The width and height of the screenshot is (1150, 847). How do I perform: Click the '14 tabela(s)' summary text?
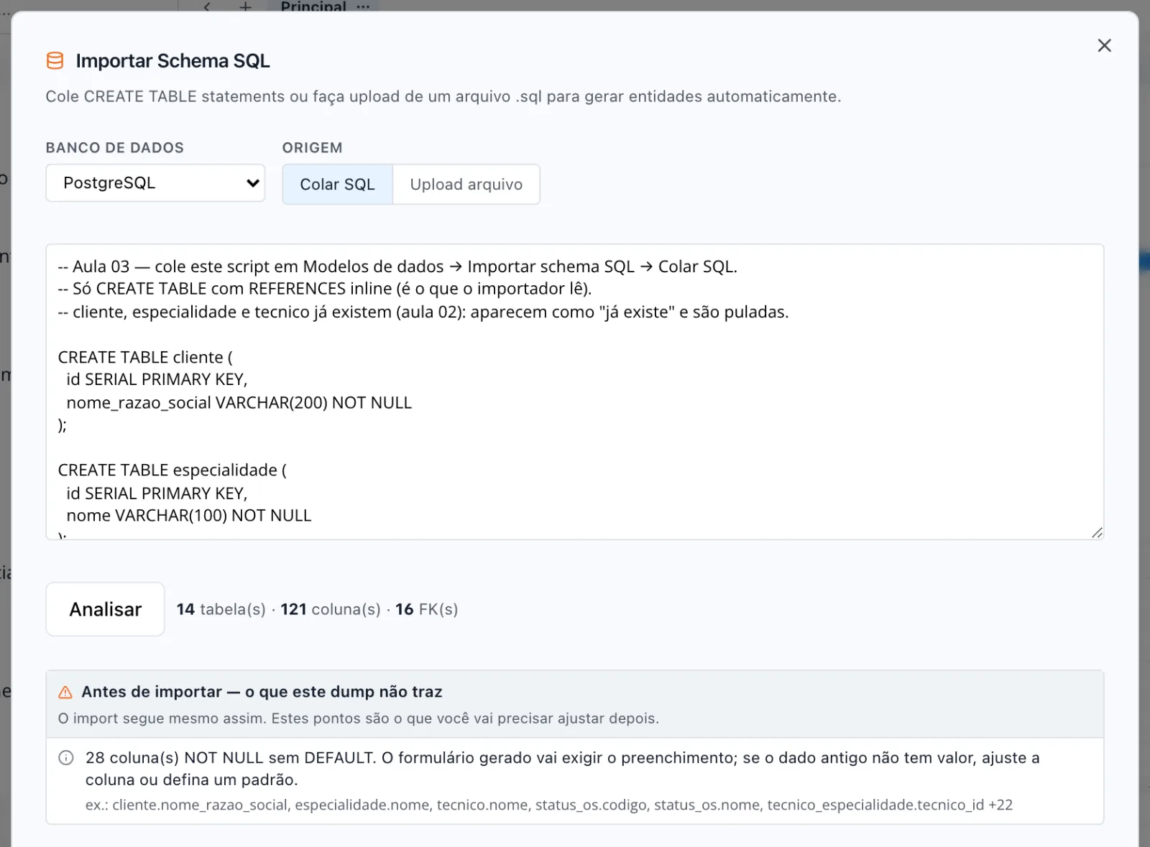[x=221, y=609]
